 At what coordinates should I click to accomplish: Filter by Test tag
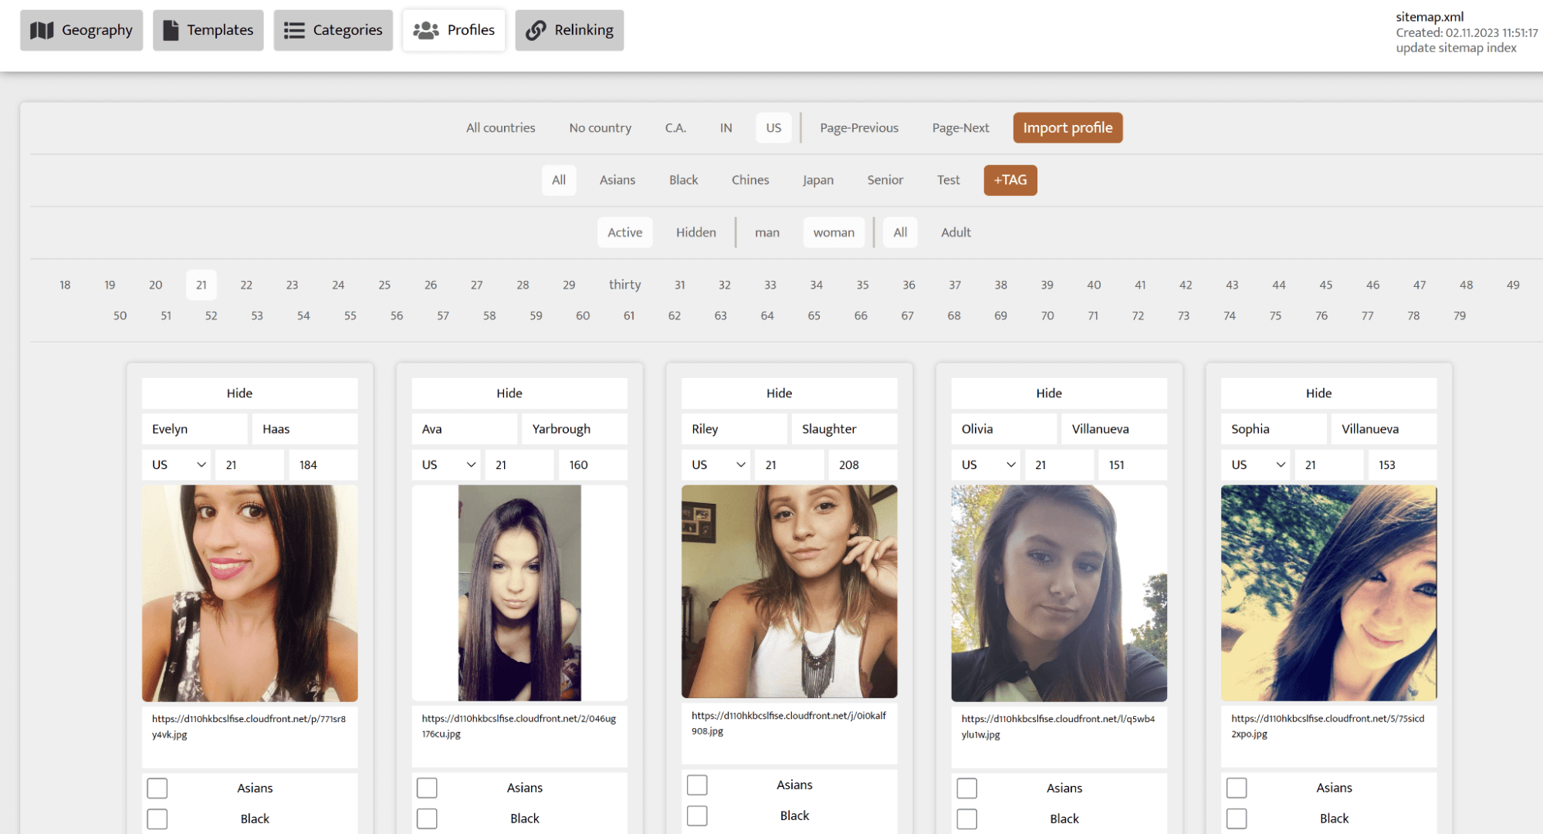pyautogui.click(x=948, y=181)
